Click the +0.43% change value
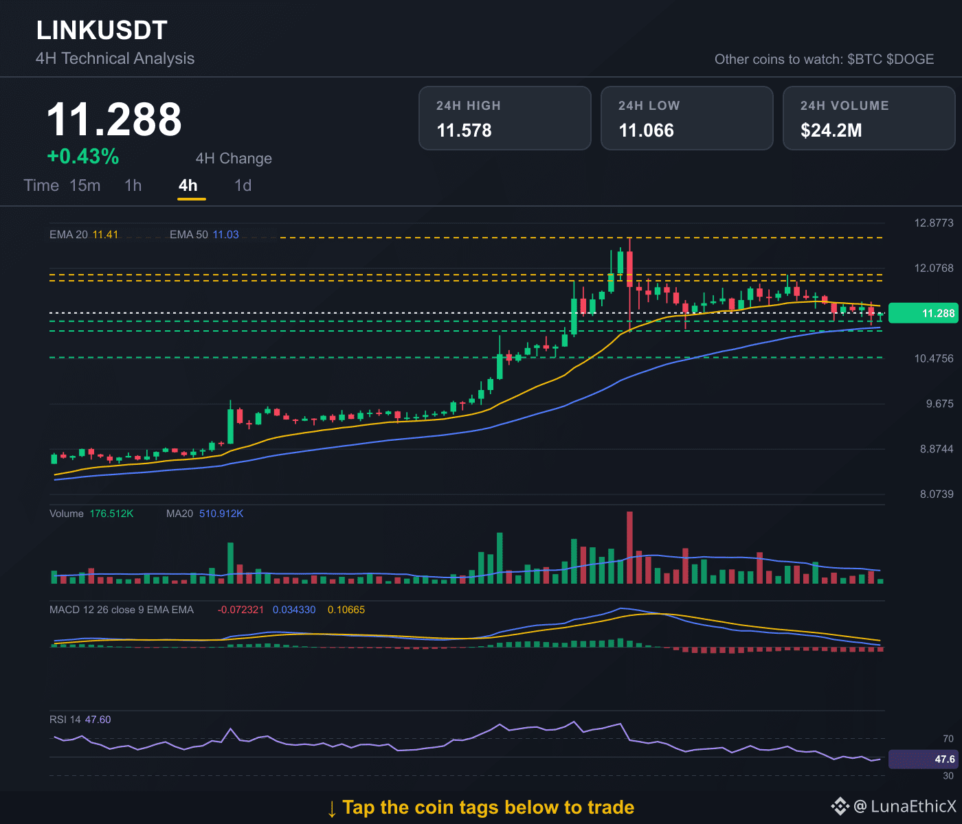The width and height of the screenshot is (962, 824). (x=83, y=157)
